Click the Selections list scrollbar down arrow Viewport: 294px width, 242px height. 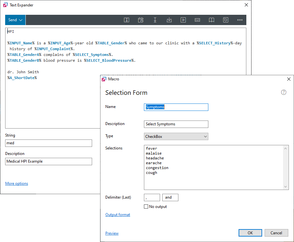pyautogui.click(x=286, y=187)
